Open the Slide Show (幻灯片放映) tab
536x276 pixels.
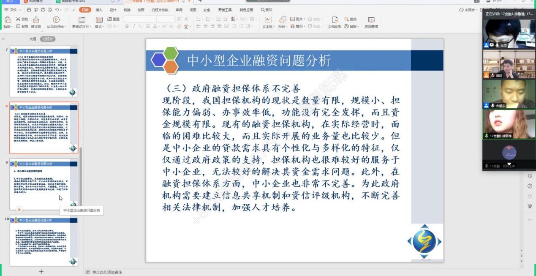pos(160,10)
